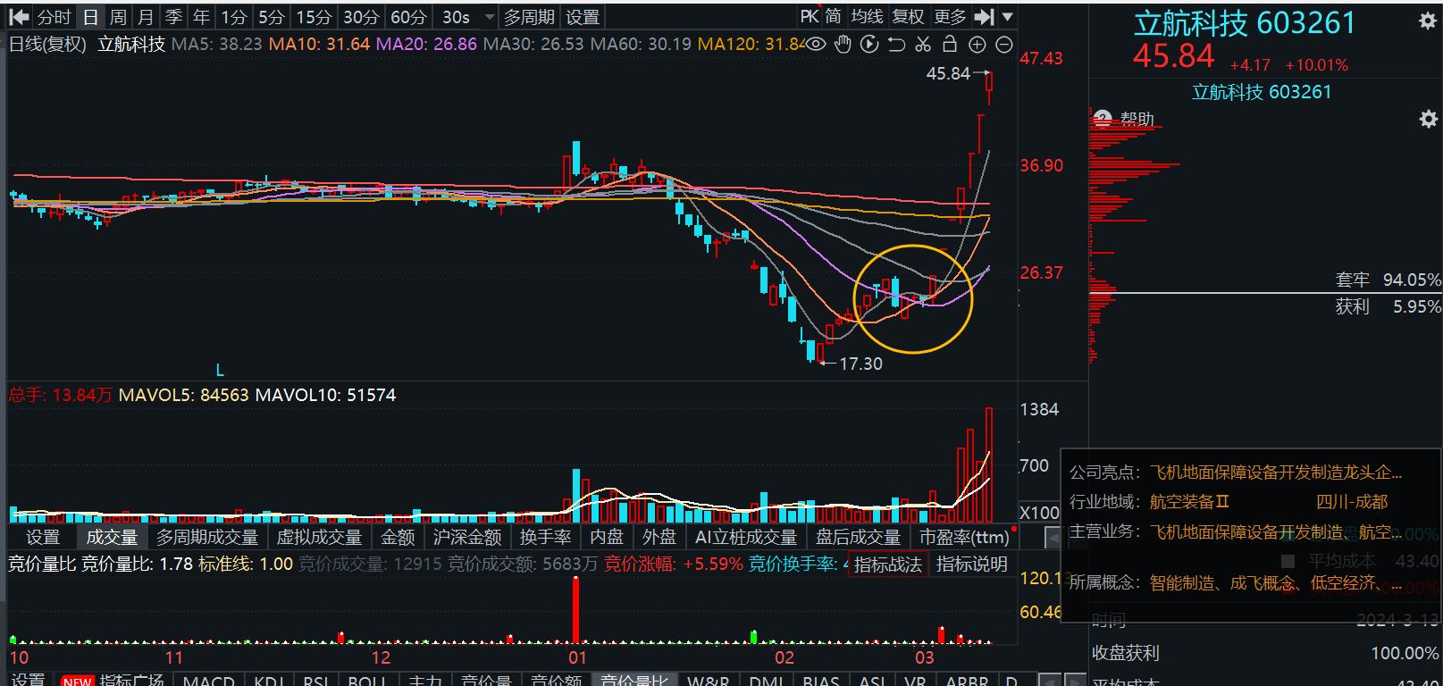Open the PK comparison tool

[809, 17]
